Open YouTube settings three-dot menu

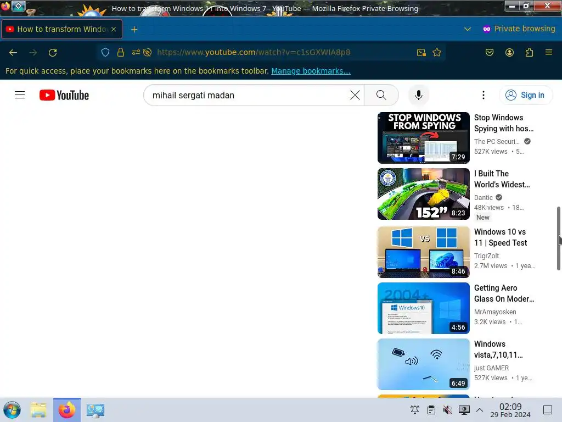tap(483, 95)
